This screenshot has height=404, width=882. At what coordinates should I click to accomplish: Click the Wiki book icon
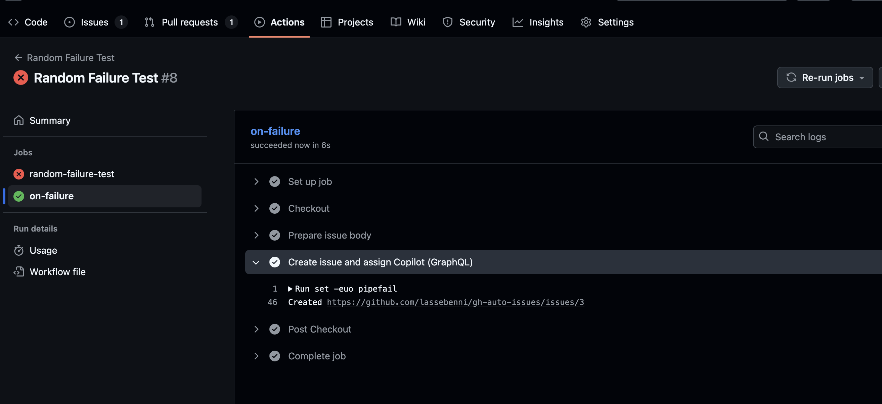tap(396, 22)
